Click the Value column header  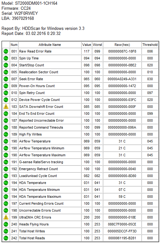87,45
